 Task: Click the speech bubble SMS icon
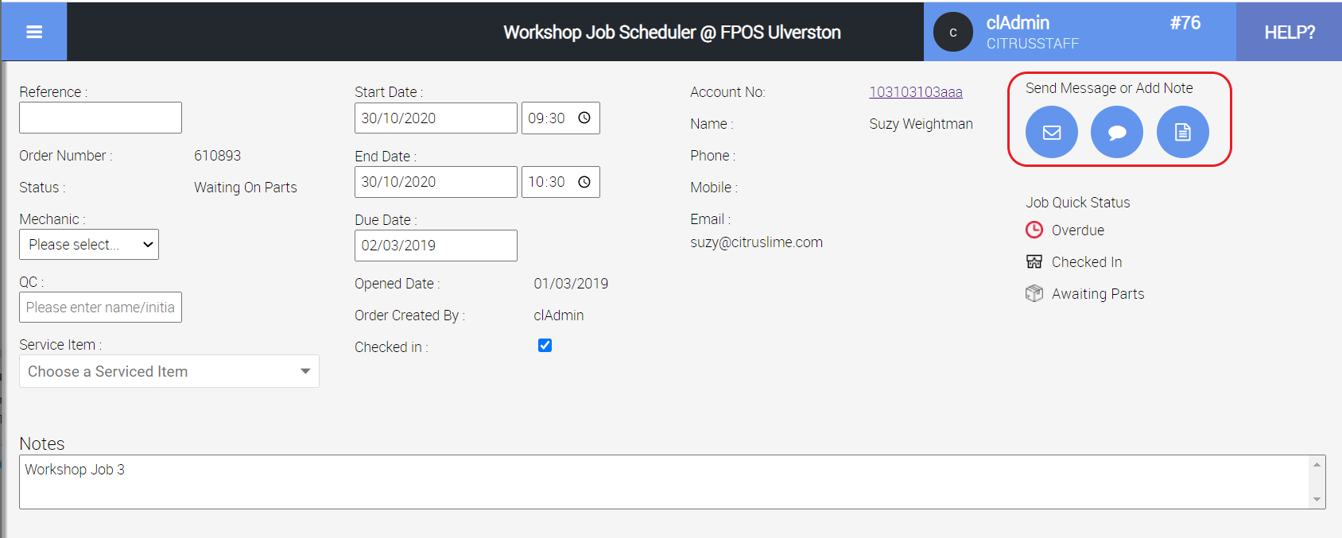1116,132
